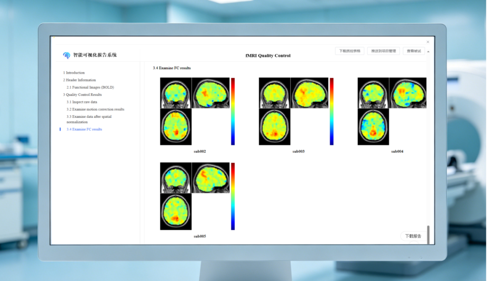Click sub004 coronal brain slice image
499x281 pixels.
point(373,93)
